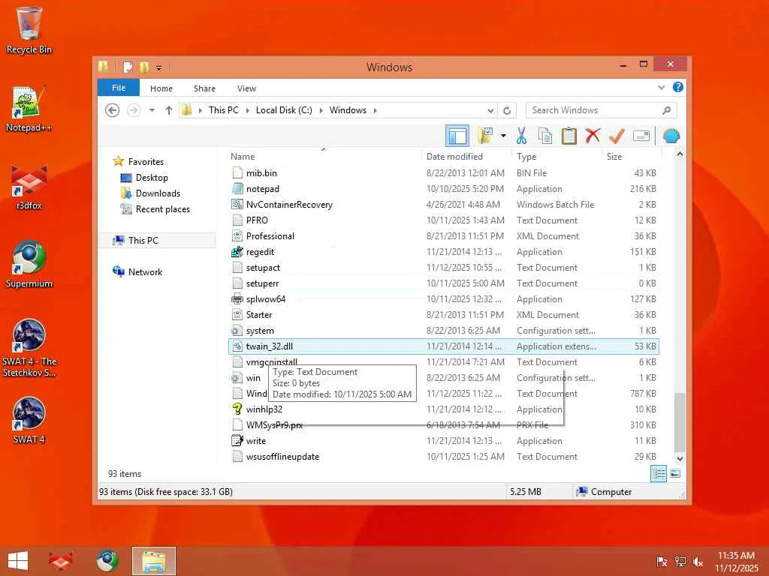
Task: Open the Start button on taskbar
Action: click(18, 561)
